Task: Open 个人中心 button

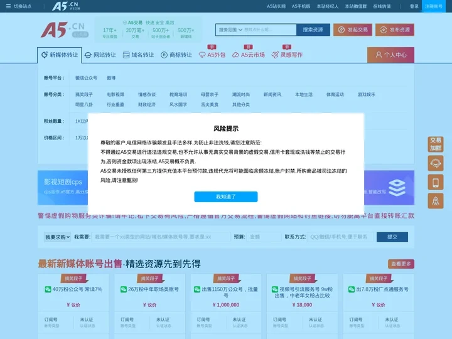Action: 390,55
